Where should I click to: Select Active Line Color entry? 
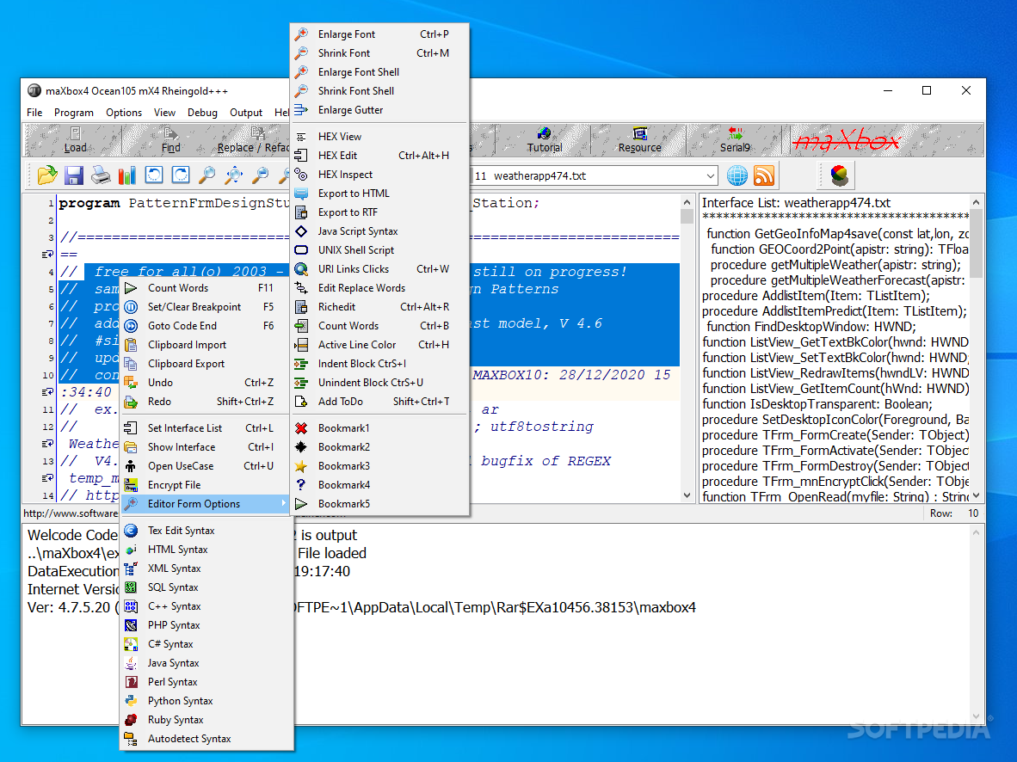click(379, 344)
